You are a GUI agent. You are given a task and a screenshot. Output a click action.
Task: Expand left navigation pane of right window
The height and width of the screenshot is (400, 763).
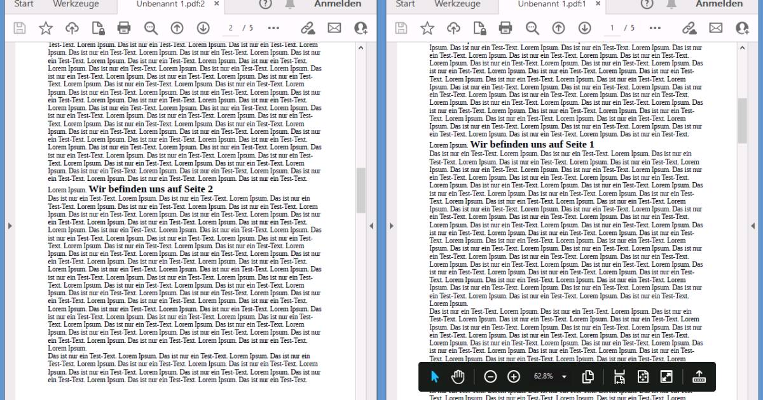pyautogui.click(x=391, y=225)
